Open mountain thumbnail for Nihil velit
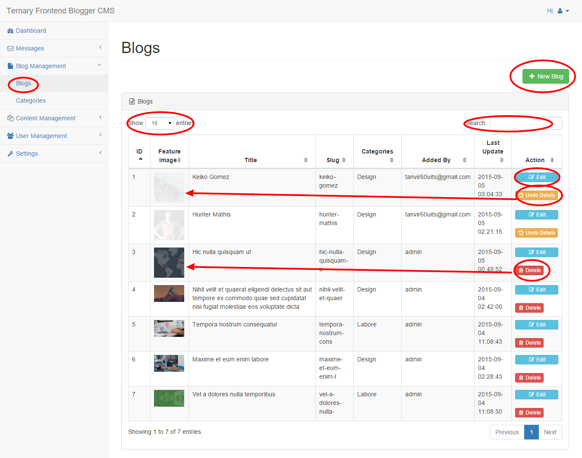The width and height of the screenshot is (582, 458). click(x=169, y=294)
